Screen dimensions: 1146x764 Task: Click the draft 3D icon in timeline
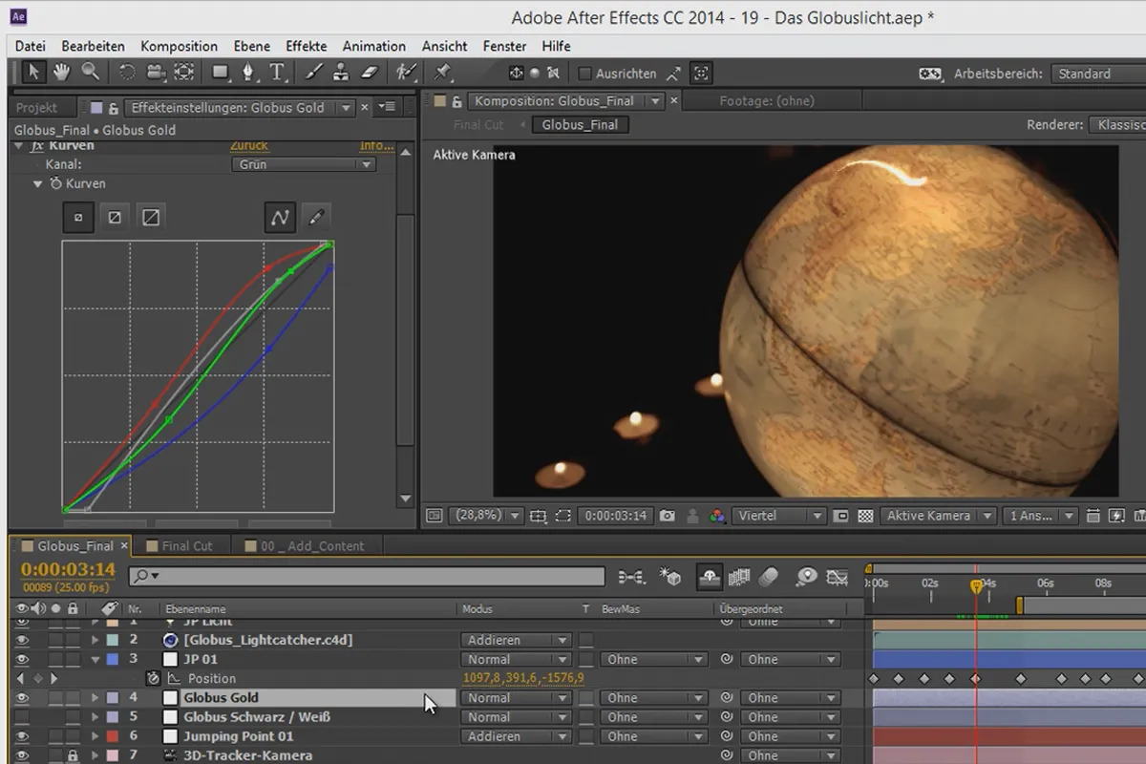coord(671,577)
